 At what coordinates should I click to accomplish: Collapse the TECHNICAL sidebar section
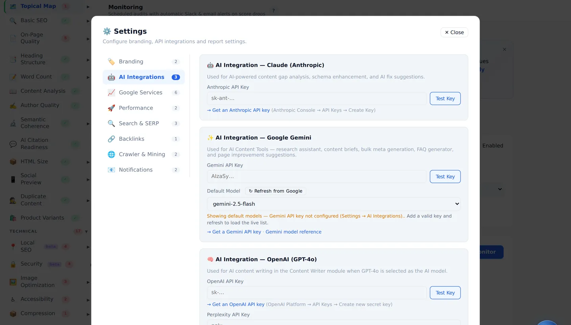pyautogui.click(x=86, y=231)
